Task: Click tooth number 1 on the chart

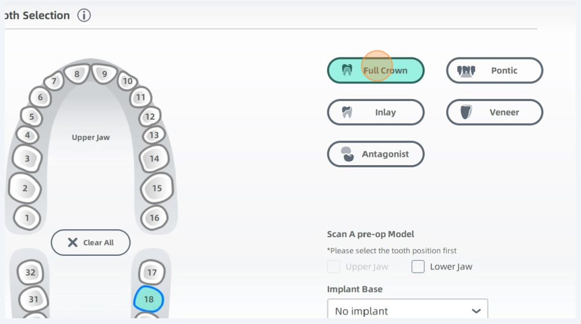Action: coord(27,217)
